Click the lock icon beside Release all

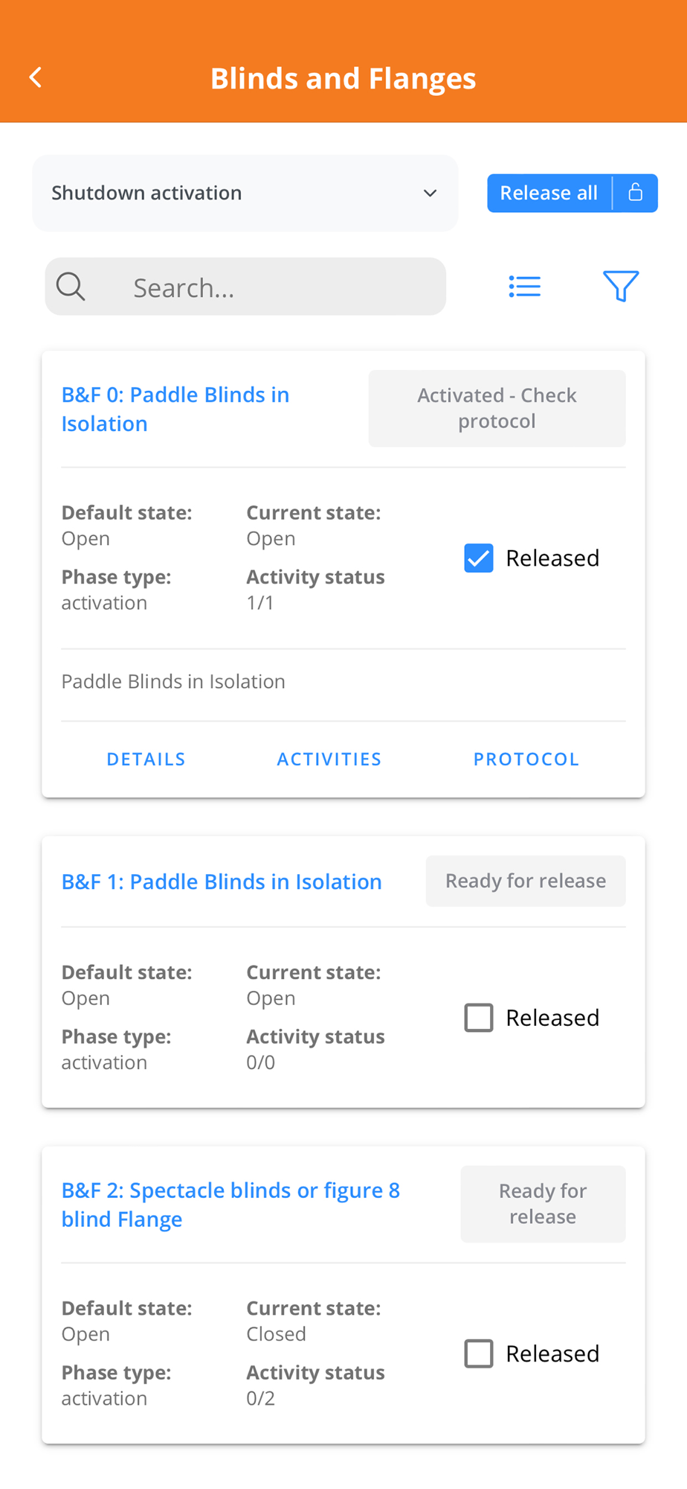pos(635,193)
